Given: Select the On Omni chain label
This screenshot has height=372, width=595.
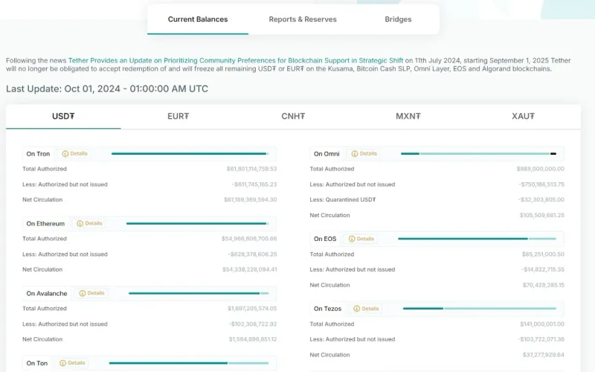Looking at the screenshot, I should coord(327,154).
